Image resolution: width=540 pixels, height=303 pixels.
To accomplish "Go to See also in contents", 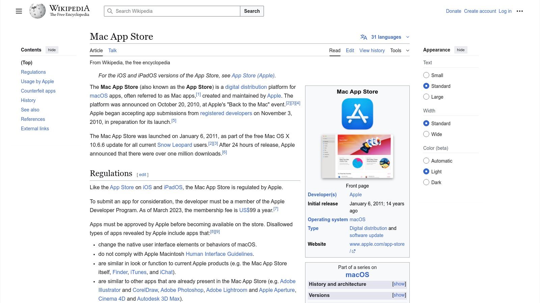I will tap(30, 110).
